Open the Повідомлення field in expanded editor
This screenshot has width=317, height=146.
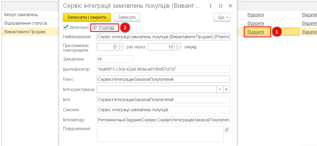click(x=227, y=130)
